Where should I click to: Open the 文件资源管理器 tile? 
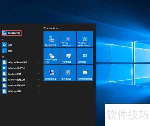pyautogui.click(x=85, y=73)
